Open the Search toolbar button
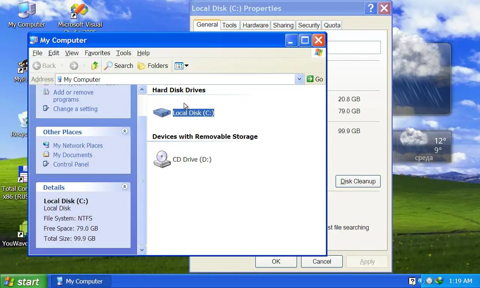Viewport: 480px width, 288px height. click(x=118, y=66)
